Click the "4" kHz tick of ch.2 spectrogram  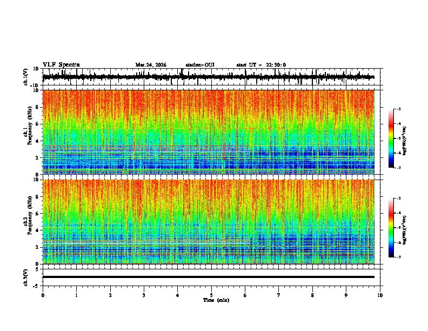[x=37, y=230]
